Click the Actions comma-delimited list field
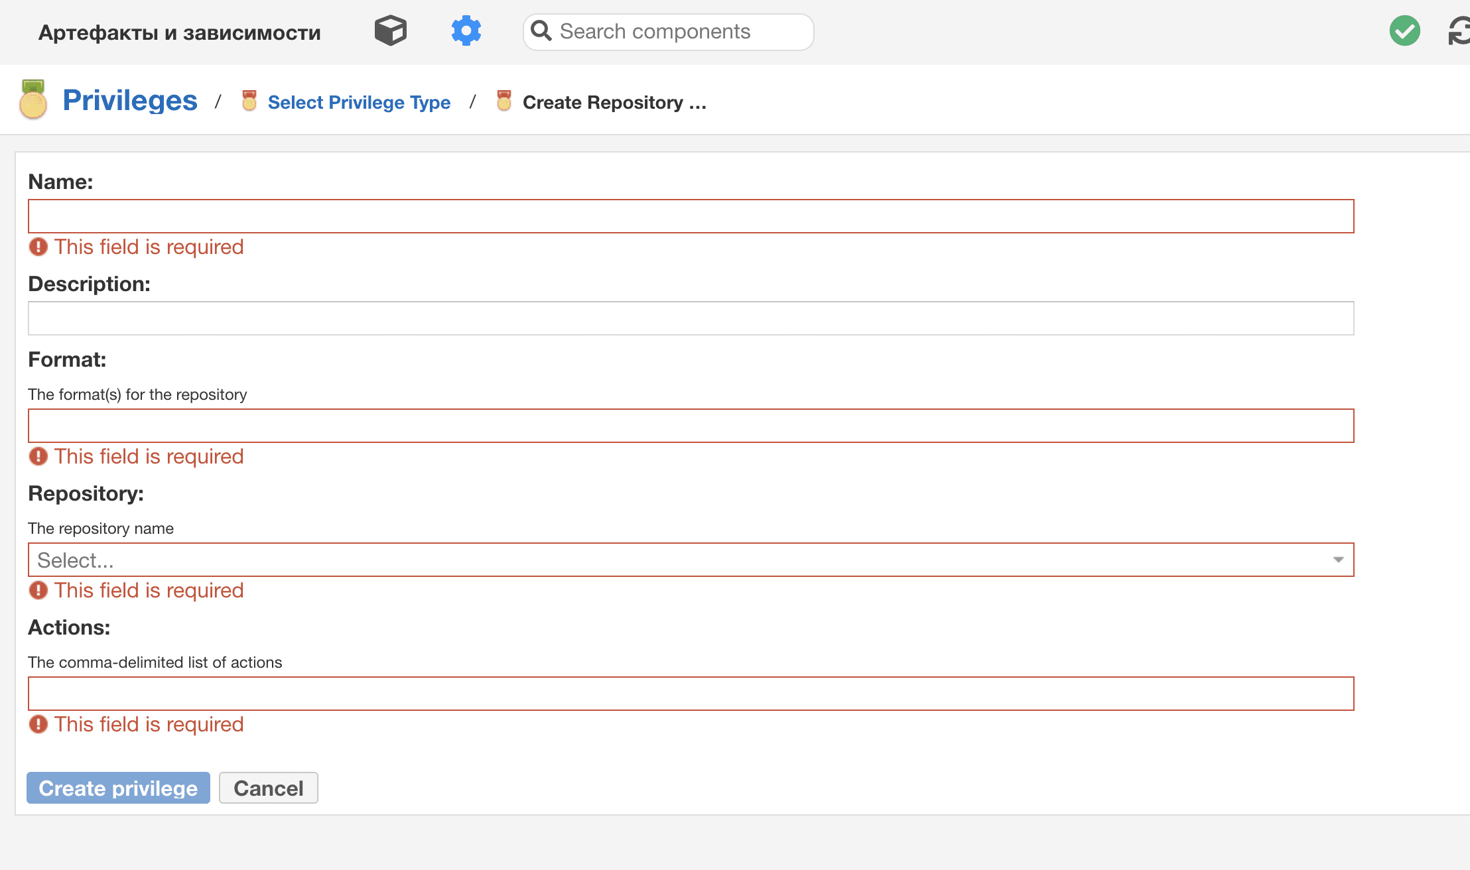1470x870 pixels. 690,694
